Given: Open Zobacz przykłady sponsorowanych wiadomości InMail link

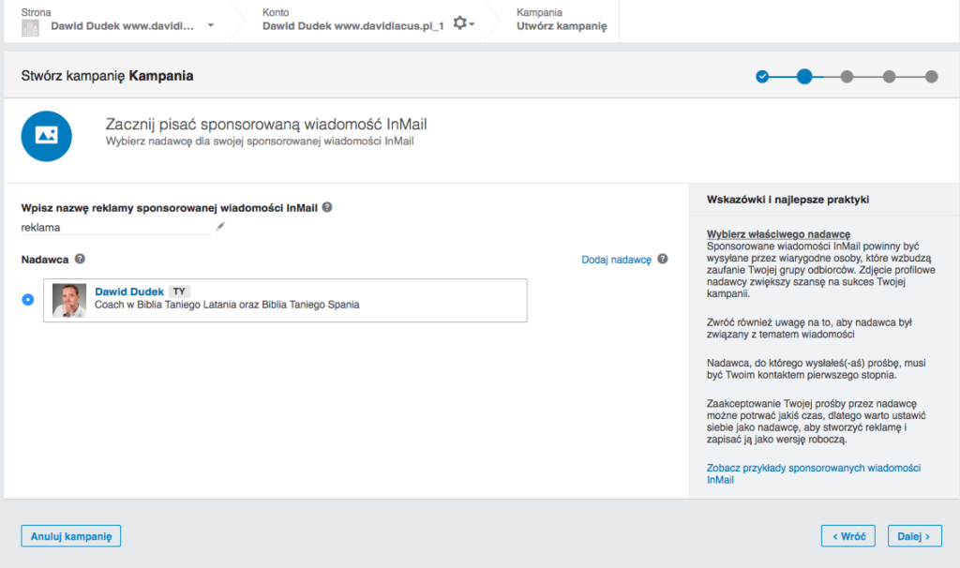Looking at the screenshot, I should click(x=813, y=473).
